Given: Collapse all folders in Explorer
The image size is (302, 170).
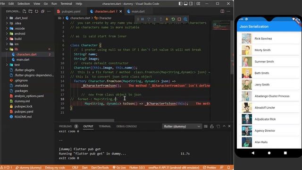Looking at the screenshot, I should pos(43,11).
